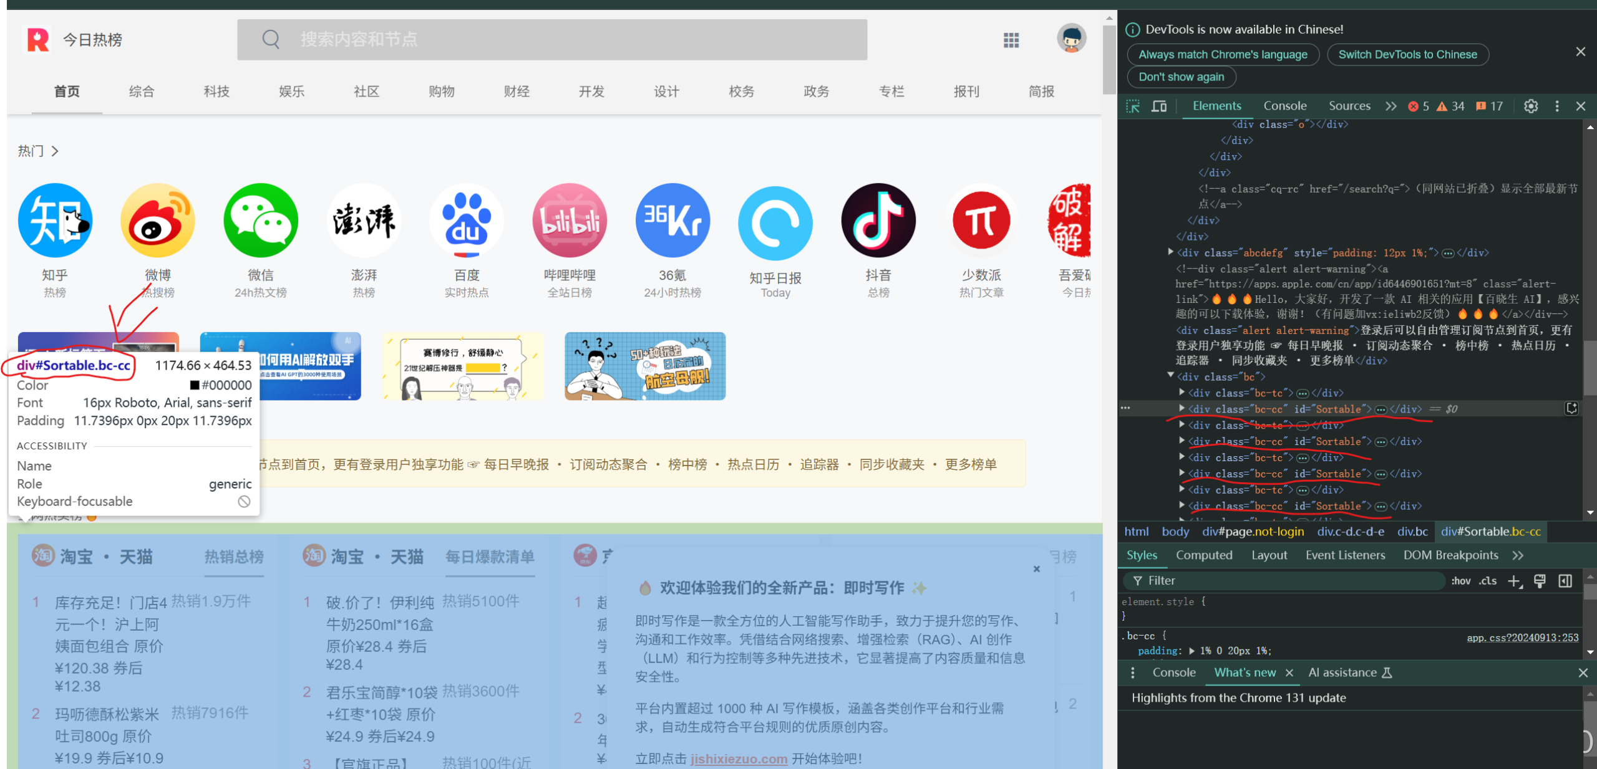Click Switch DevTools to Chinese button
The width and height of the screenshot is (1597, 769).
(1407, 55)
